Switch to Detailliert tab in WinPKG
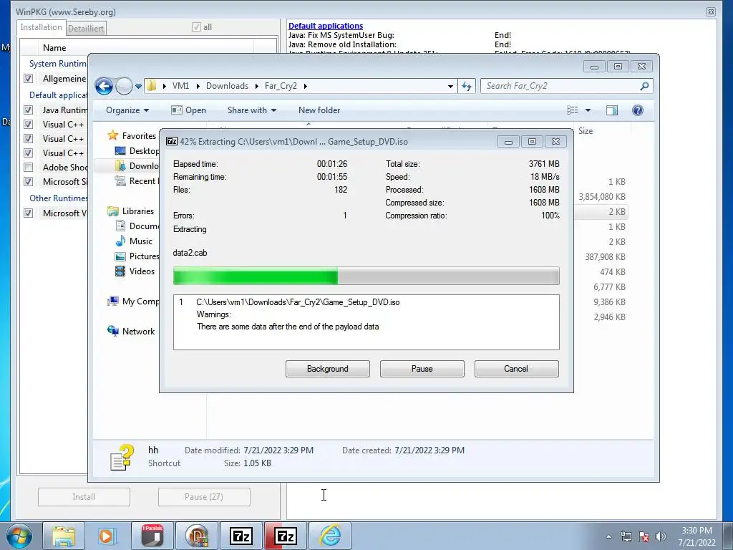Image resolution: width=733 pixels, height=550 pixels. (x=86, y=29)
